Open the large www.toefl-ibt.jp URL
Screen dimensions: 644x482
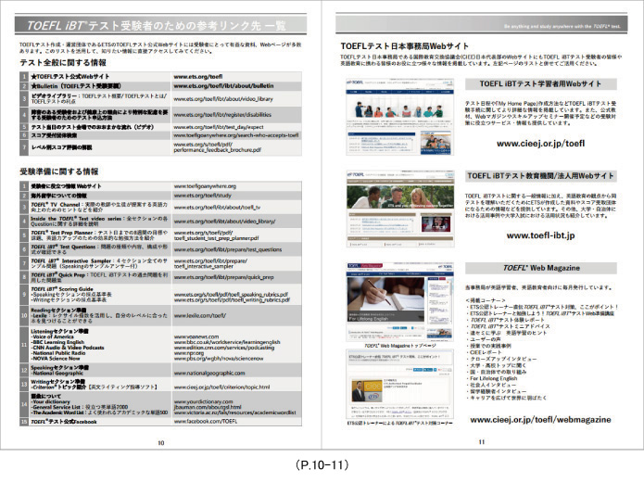[x=540, y=235]
